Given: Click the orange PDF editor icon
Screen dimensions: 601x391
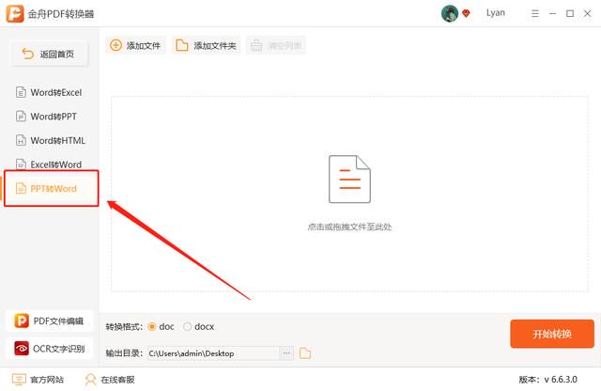Looking at the screenshot, I should (22, 321).
